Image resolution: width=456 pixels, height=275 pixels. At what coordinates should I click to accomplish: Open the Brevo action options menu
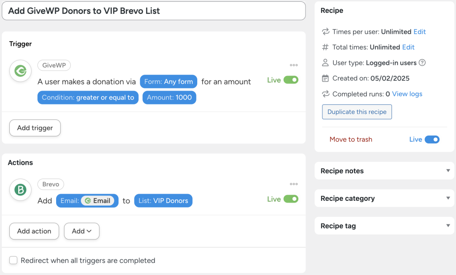click(293, 184)
